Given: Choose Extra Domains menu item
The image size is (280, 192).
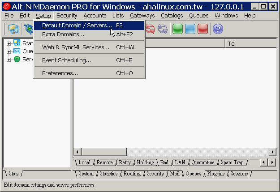Looking at the screenshot, I should tap(89, 34).
